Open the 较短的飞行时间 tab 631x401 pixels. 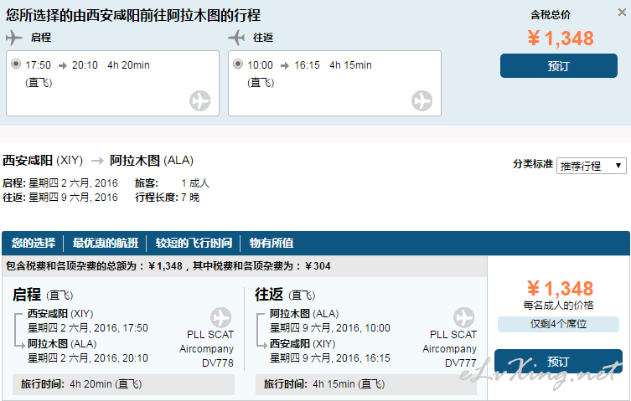click(194, 243)
